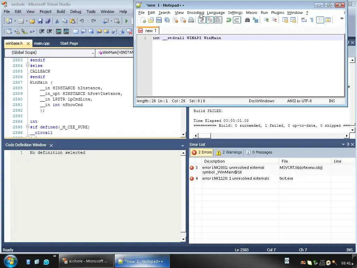Open Error List window position dropdown
The height and width of the screenshot is (268, 357).
pyautogui.click(x=343, y=144)
